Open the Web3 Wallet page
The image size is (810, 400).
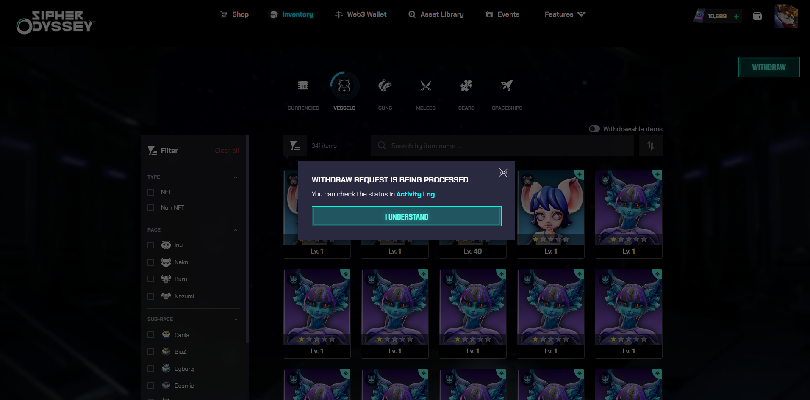[361, 14]
